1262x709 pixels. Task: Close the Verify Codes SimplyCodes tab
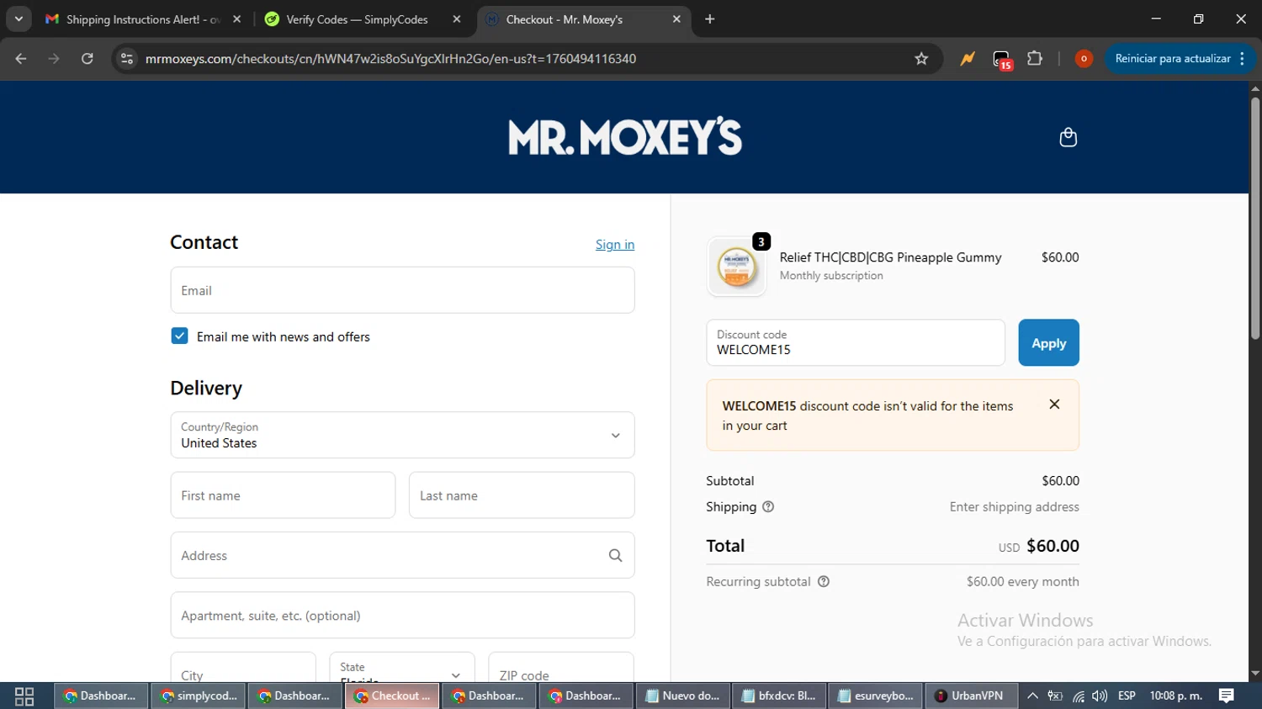457,19
